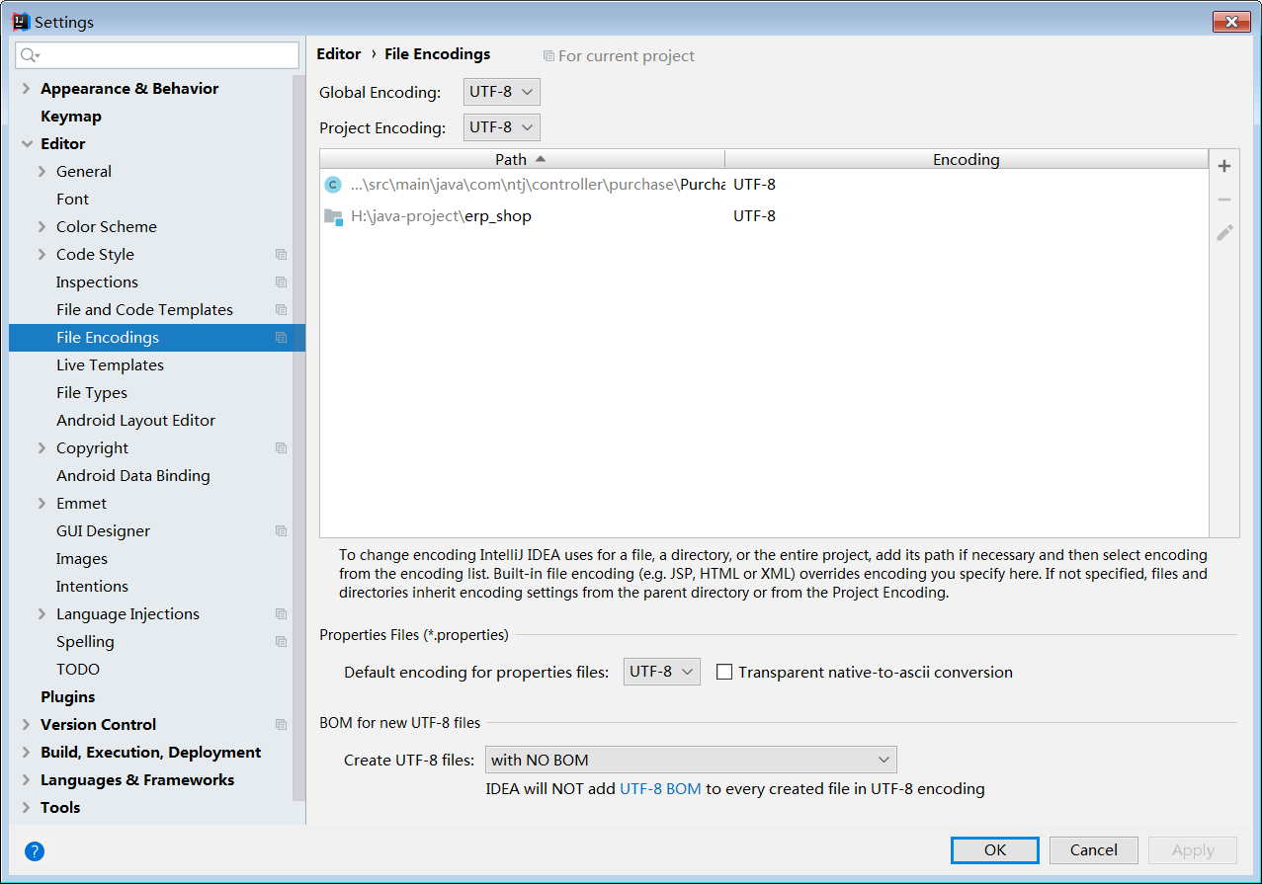Close the Settings window
Screen dimensions: 1262x884
click(x=1230, y=22)
